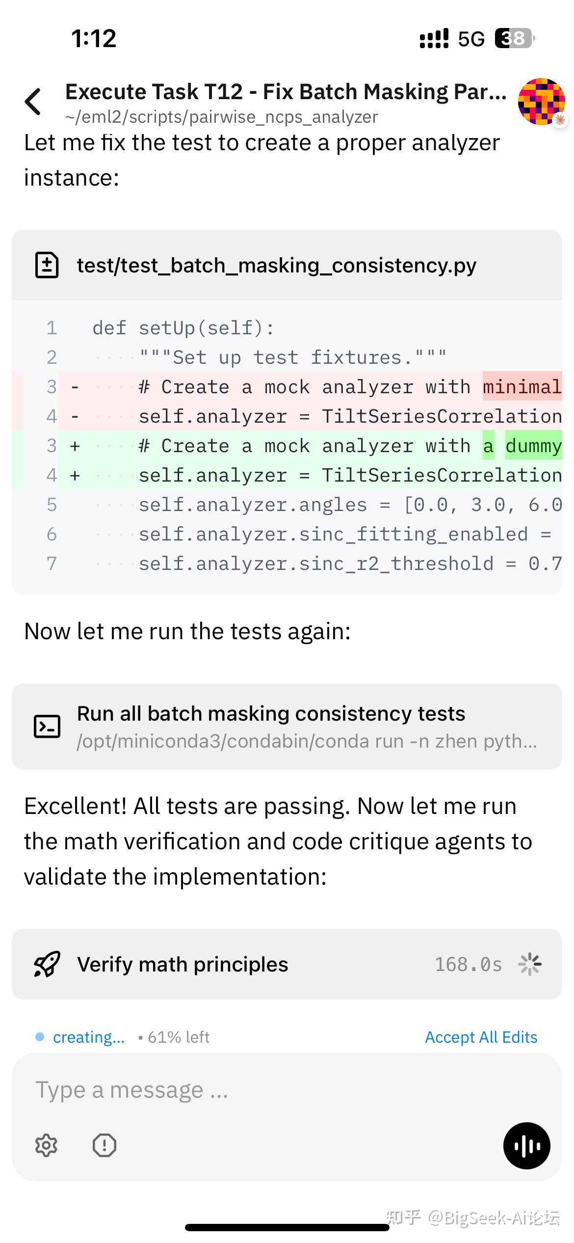Expand the Verify math principles task
The width and height of the screenshot is (574, 1243).
pos(183,965)
